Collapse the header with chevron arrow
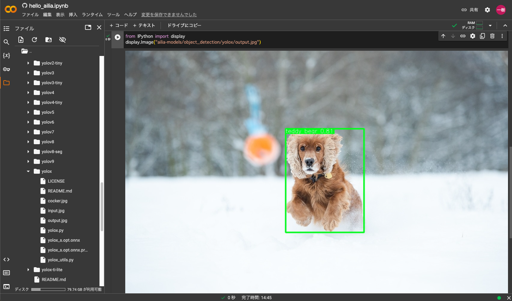The image size is (512, 301). [505, 26]
